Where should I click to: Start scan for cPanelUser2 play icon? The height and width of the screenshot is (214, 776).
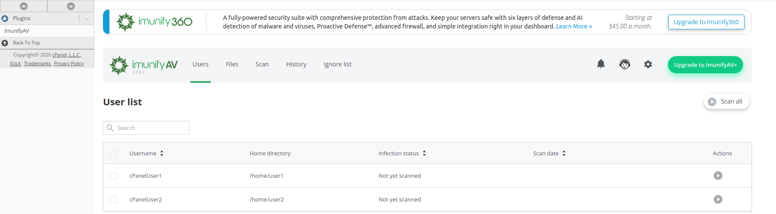tap(718, 199)
